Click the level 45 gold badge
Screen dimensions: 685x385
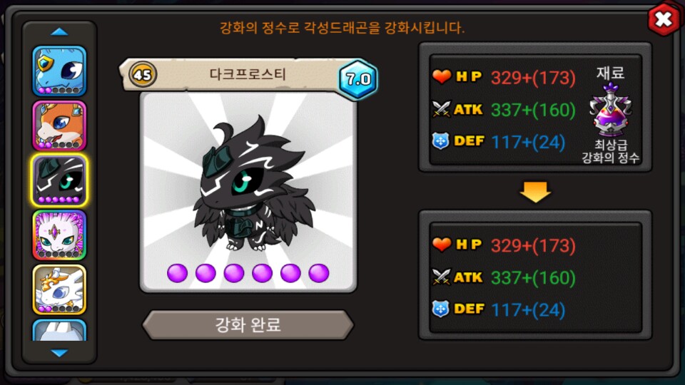pos(143,75)
